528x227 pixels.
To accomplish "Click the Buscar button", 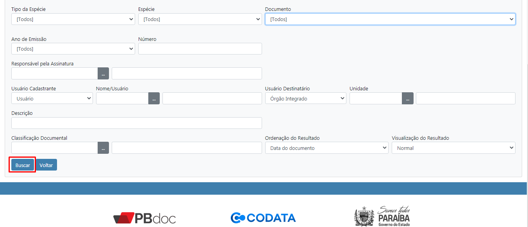I will tap(23, 165).
